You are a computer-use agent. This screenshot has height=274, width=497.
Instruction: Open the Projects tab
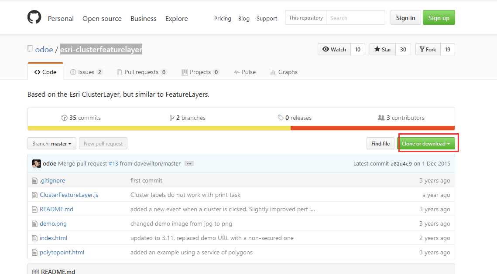click(200, 72)
